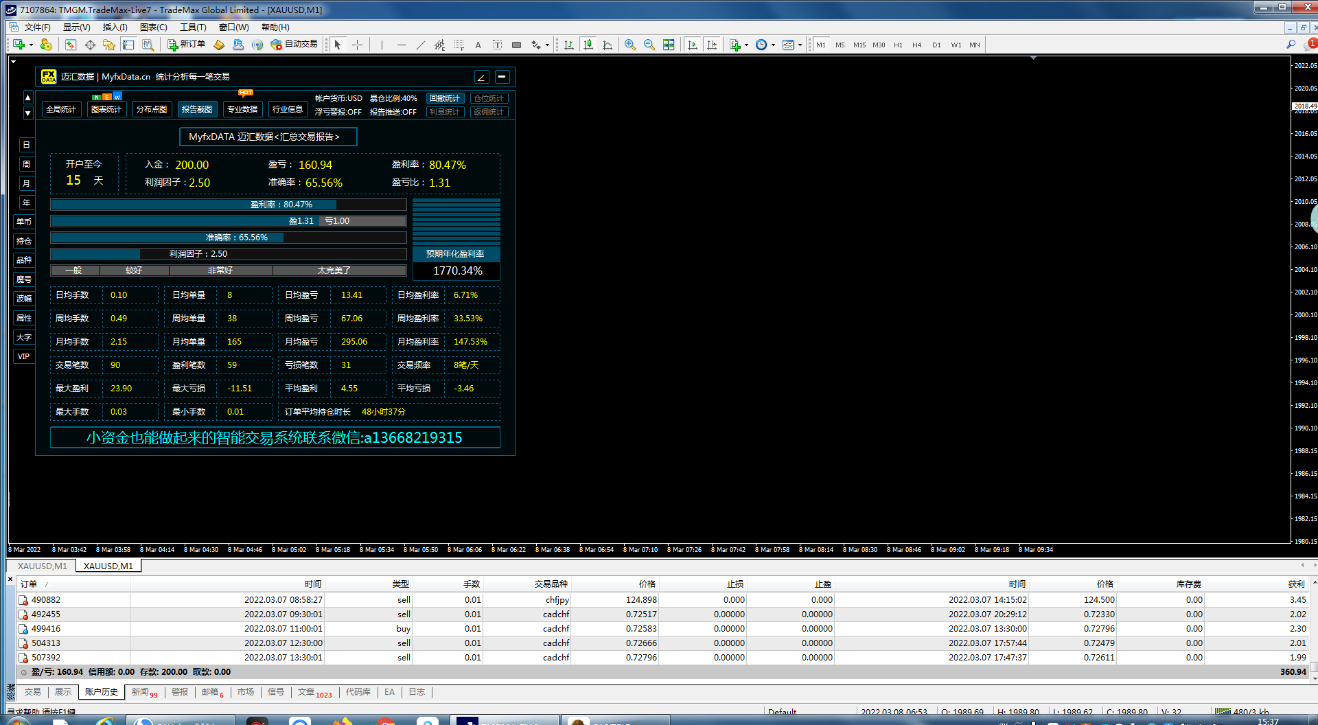The height and width of the screenshot is (725, 1318).
Task: Toggle the Market Watch window icon
Action: 71,45
